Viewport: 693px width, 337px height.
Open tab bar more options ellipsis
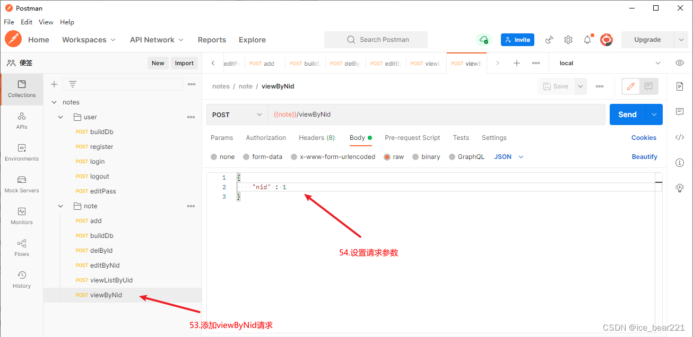click(536, 63)
